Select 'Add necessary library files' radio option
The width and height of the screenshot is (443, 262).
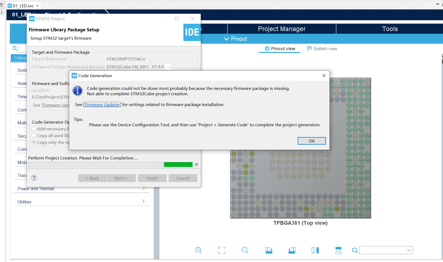[34, 129]
